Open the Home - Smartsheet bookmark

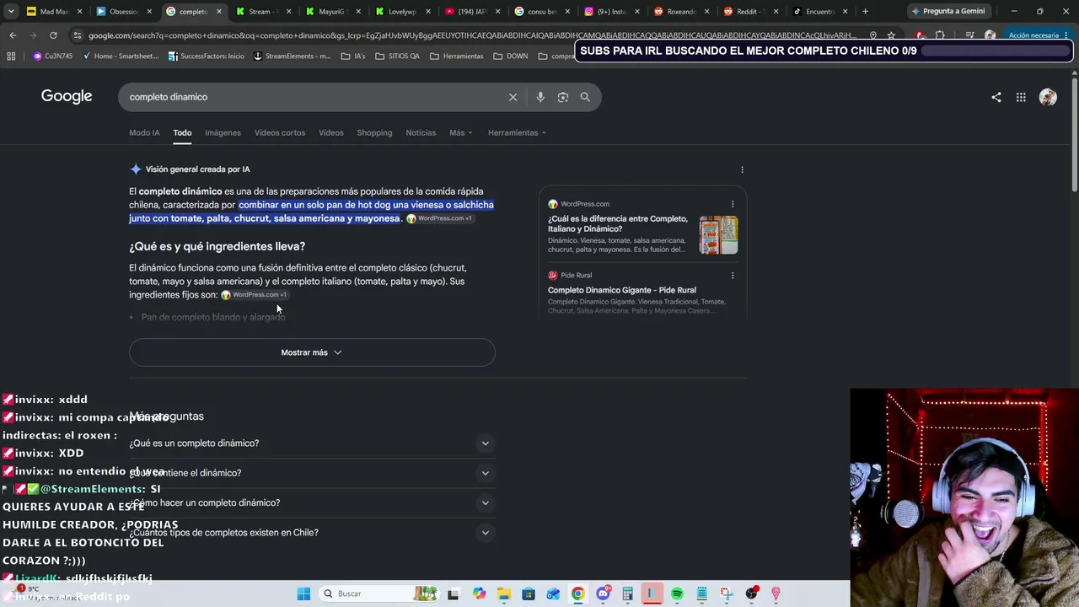pos(120,56)
